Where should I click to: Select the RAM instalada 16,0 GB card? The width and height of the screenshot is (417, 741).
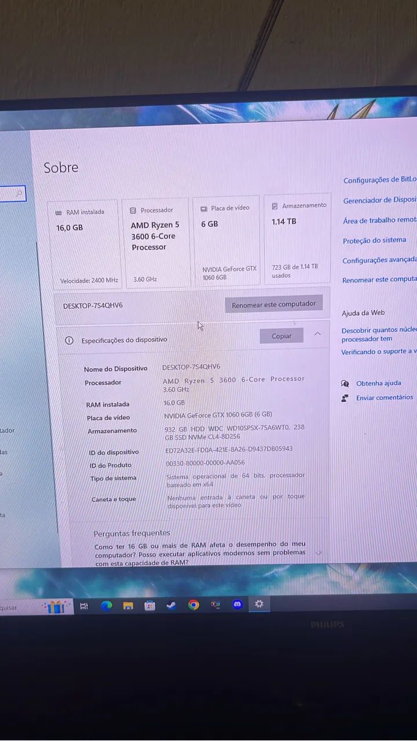86,244
